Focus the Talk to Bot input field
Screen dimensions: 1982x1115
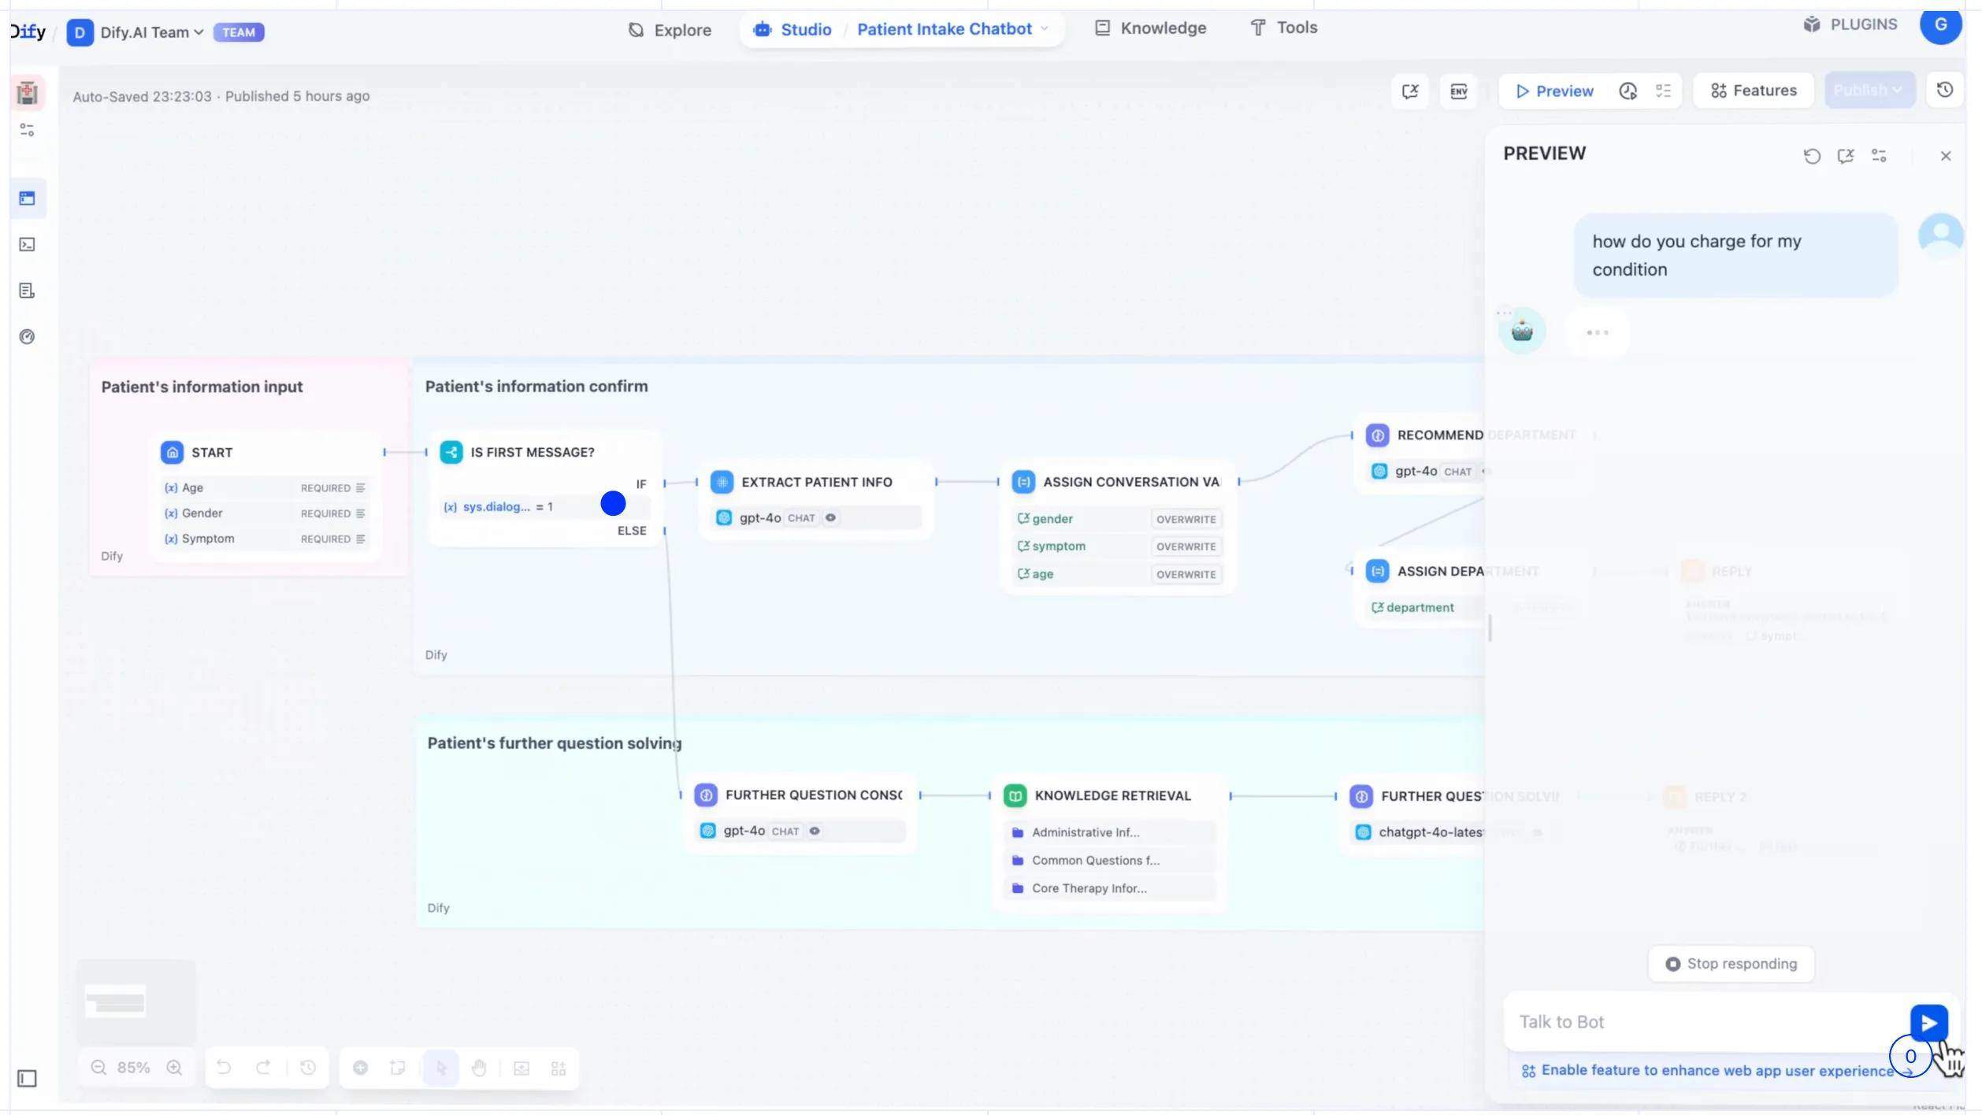tap(1706, 1022)
